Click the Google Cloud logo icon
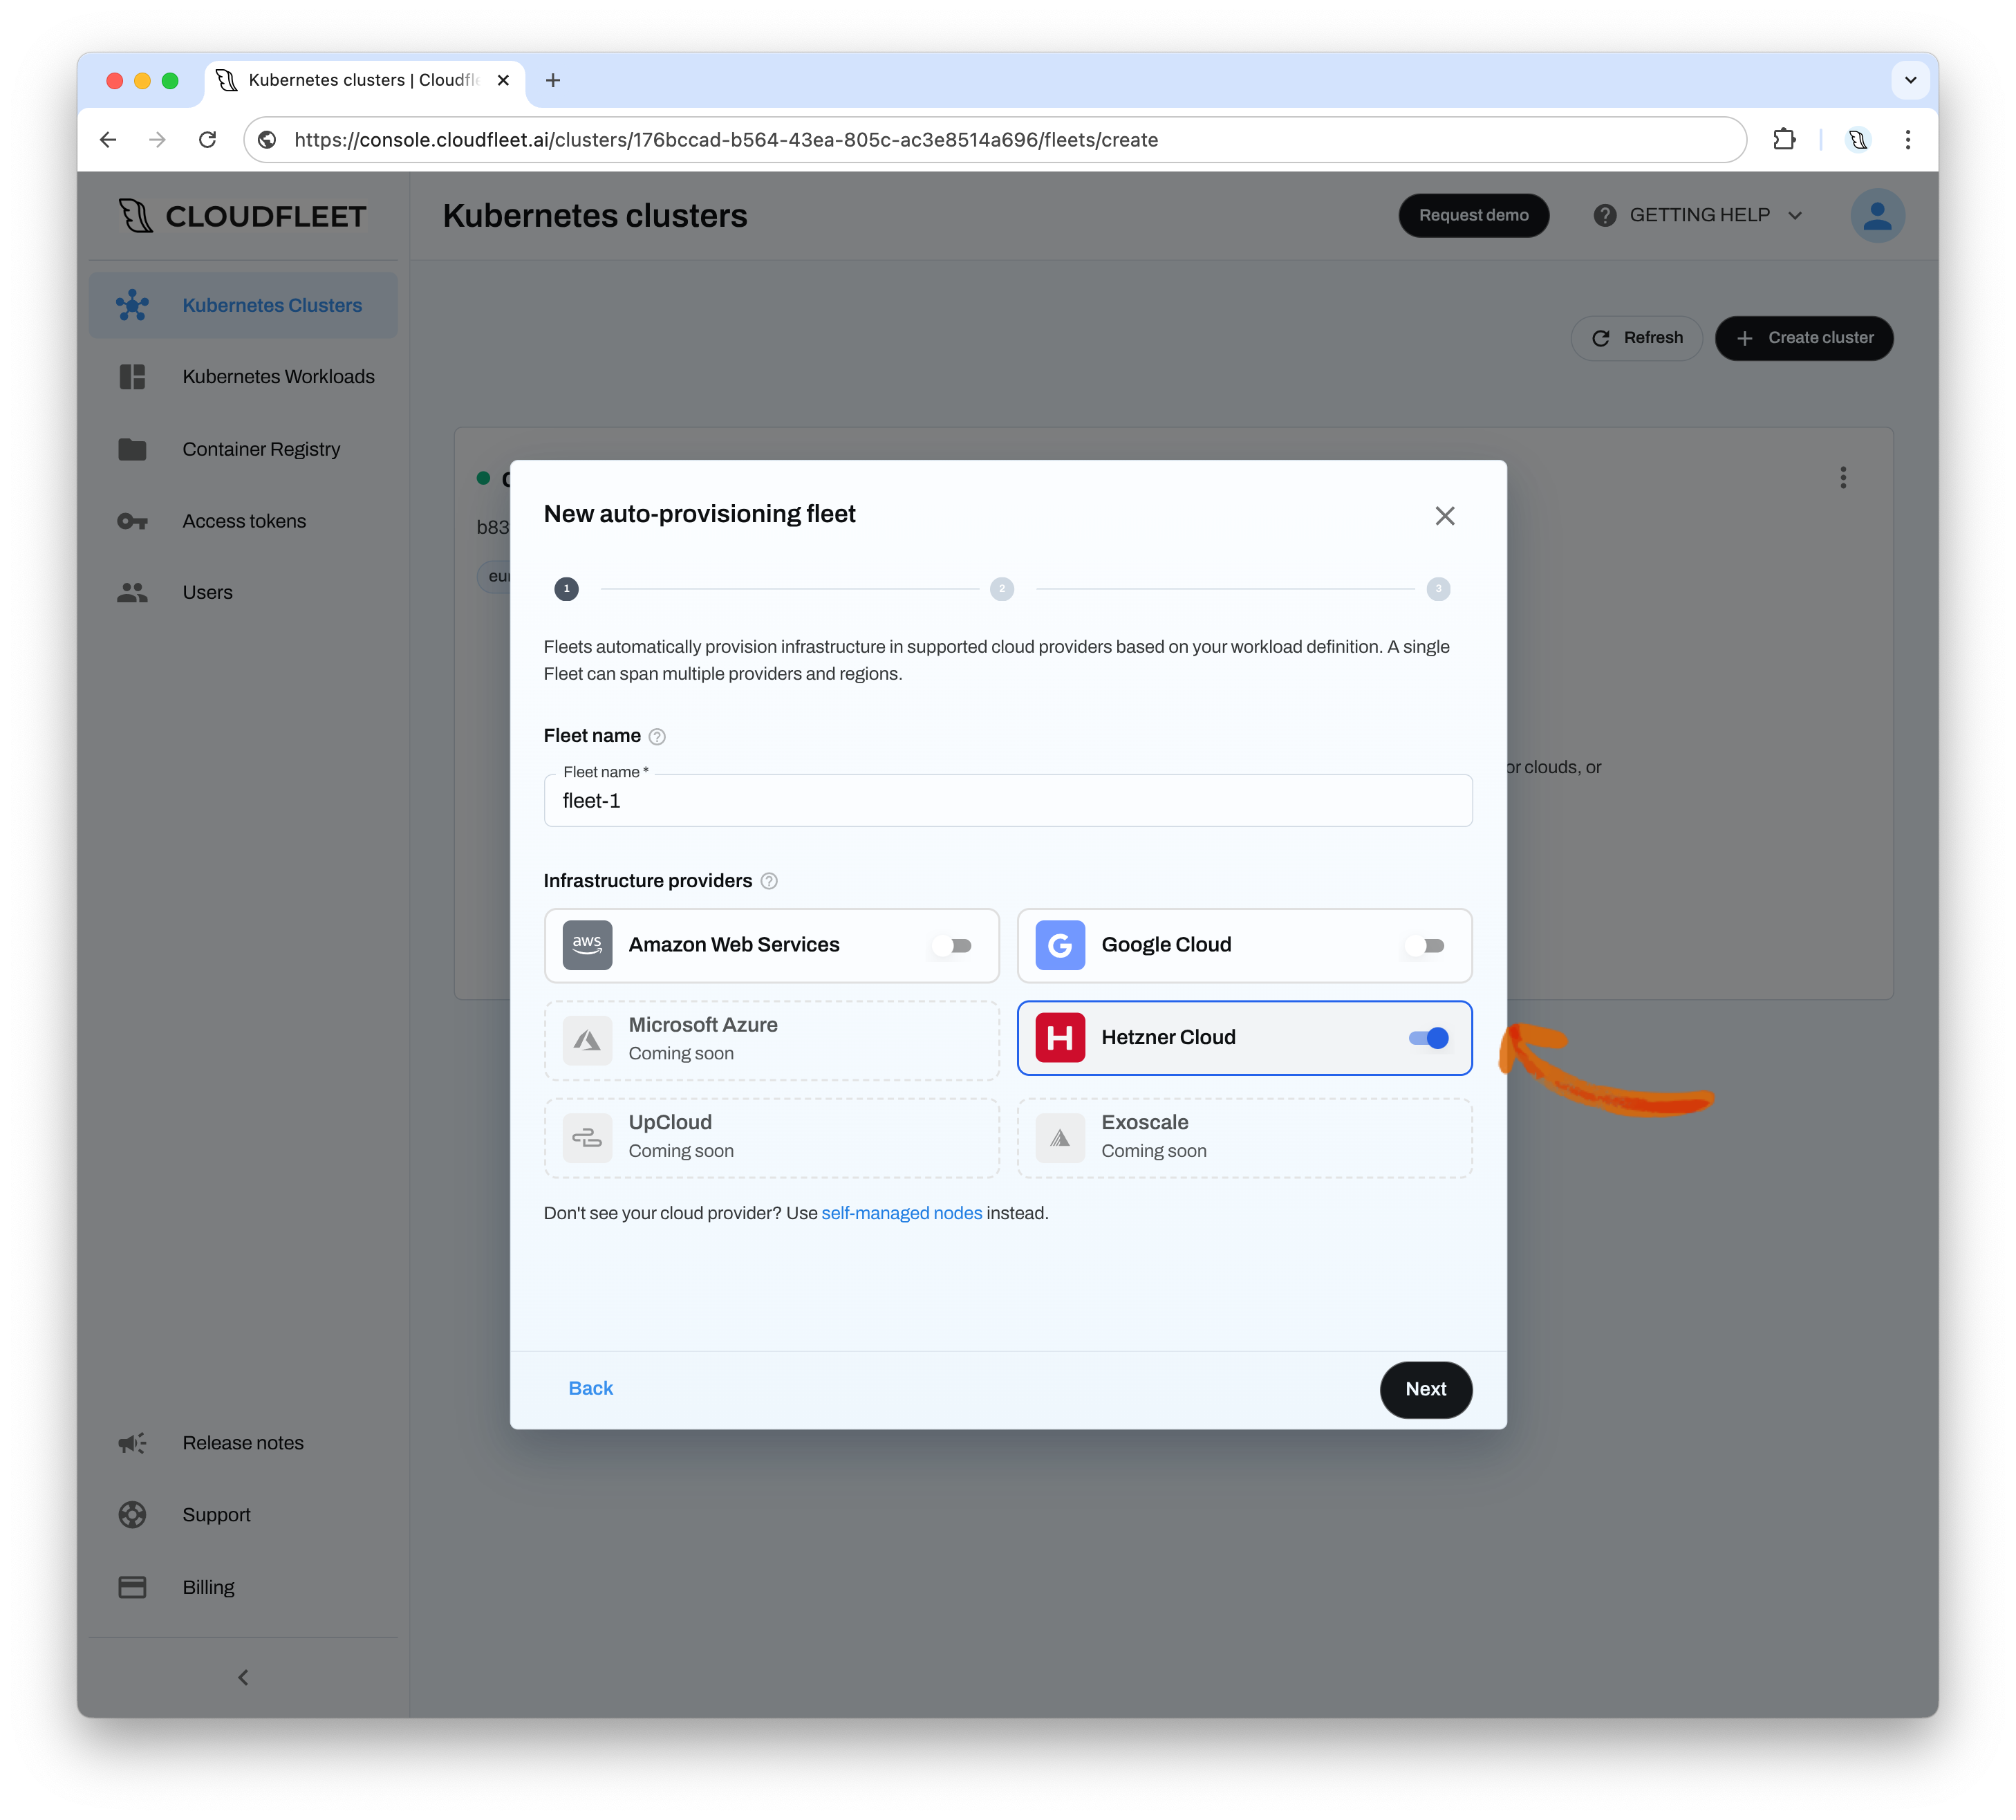2016x1820 pixels. pos(1060,945)
